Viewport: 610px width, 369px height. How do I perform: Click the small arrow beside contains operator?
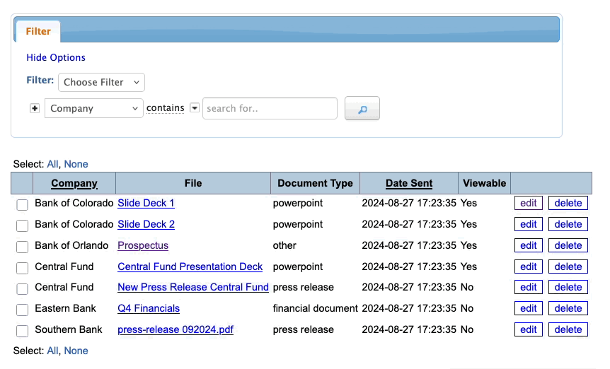pyautogui.click(x=195, y=108)
